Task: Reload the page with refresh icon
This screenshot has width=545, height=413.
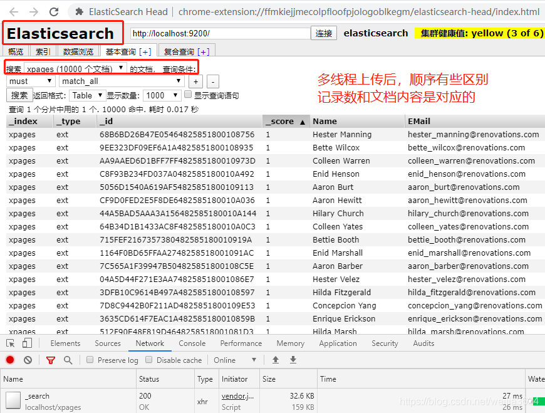Action: pyautogui.click(x=54, y=12)
